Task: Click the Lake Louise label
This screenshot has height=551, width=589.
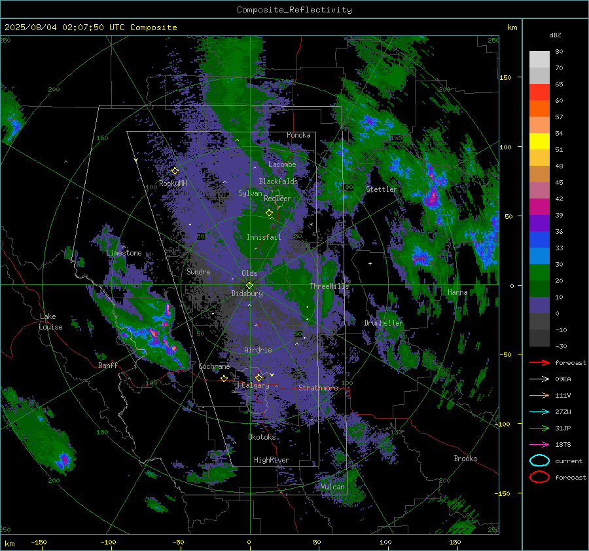Action: click(50, 322)
